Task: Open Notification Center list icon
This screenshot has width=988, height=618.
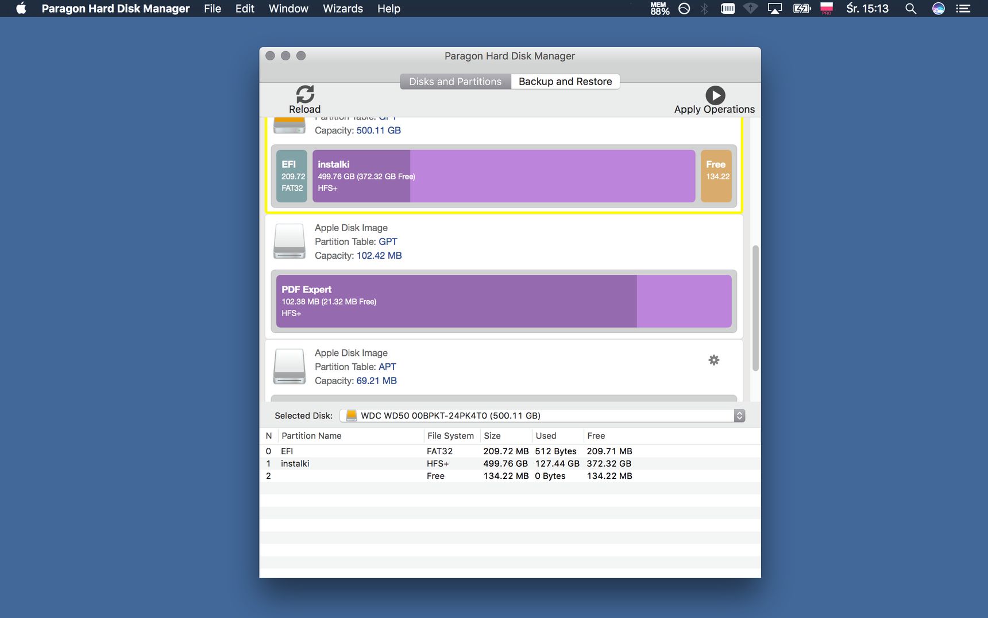Action: [963, 8]
